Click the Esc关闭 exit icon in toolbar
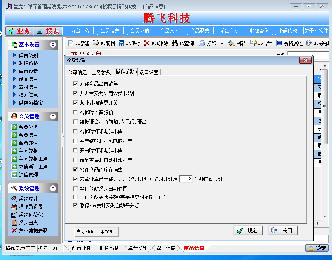 coord(309,43)
